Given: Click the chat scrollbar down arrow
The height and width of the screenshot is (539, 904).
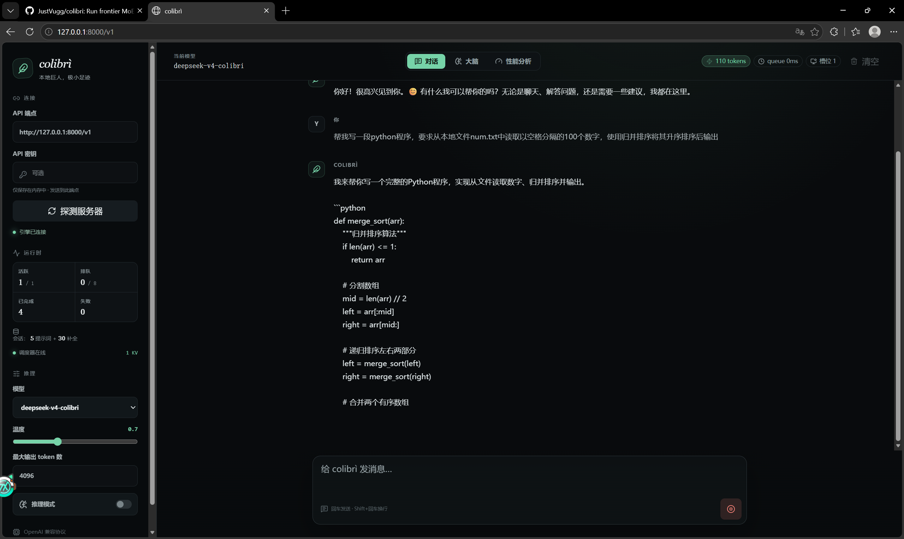Looking at the screenshot, I should click(x=898, y=446).
